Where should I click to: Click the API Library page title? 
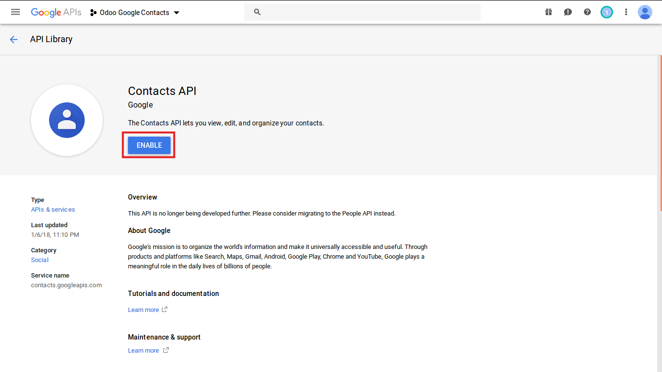point(51,39)
